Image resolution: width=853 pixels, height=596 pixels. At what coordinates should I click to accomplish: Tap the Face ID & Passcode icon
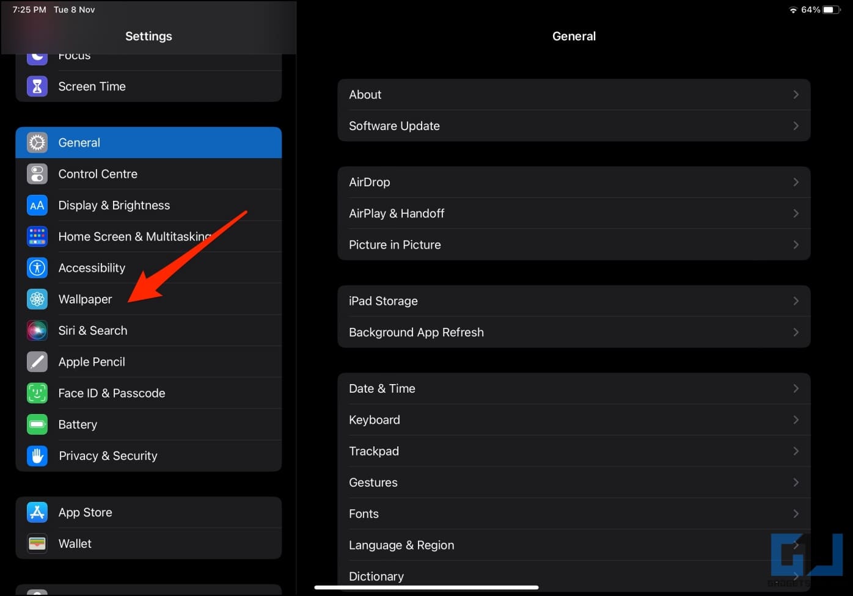click(37, 393)
